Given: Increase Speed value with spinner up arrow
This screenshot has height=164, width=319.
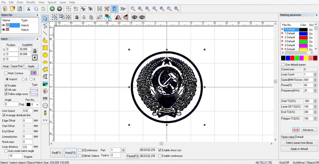Looking at the screenshot, I should (x=315, y=79).
